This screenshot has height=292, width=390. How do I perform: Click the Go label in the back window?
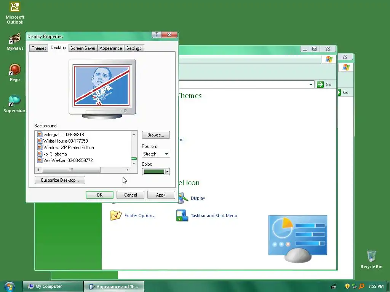tap(345, 92)
